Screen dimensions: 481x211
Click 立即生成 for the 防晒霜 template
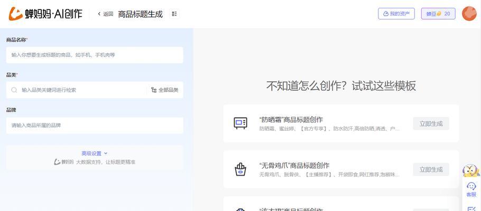(431, 124)
